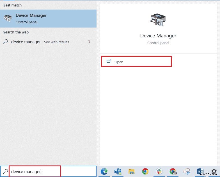This screenshot has height=177, width=220.
Task: Open Settings gear in the taskbar
Action: point(214,171)
